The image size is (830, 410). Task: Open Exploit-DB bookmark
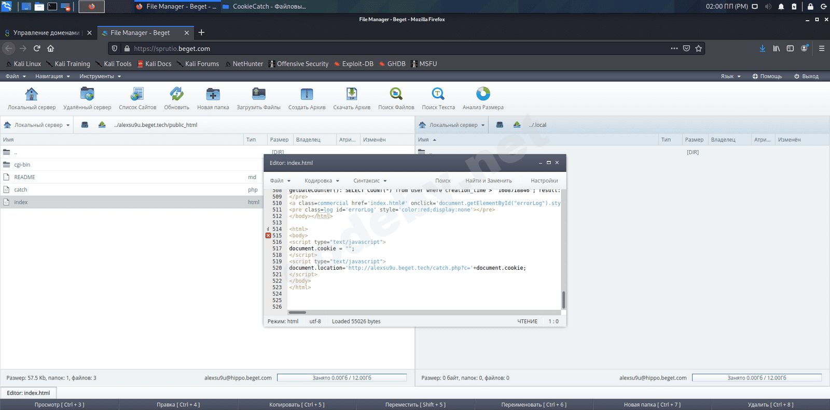353,64
